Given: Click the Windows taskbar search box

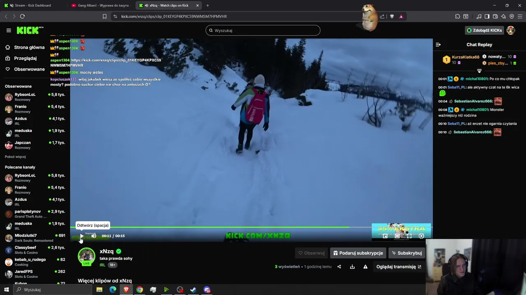Looking at the screenshot, I should click(52, 290).
